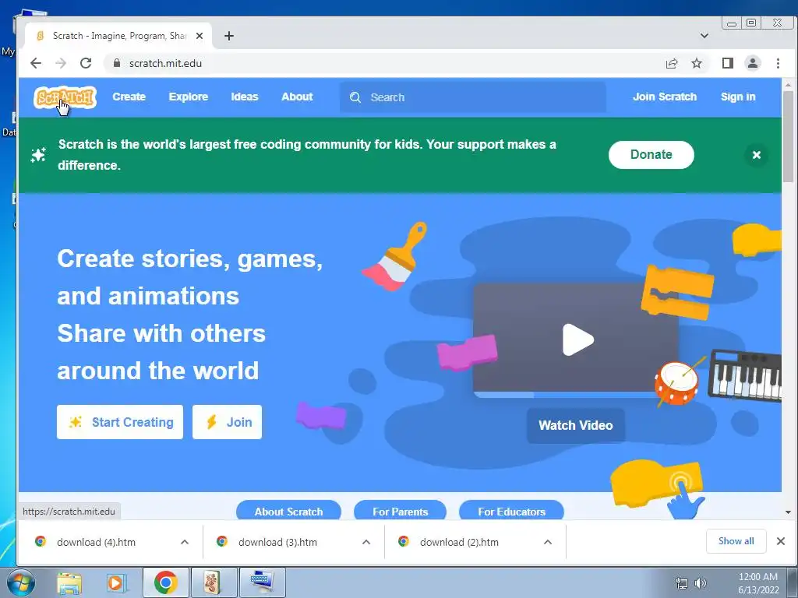Click the Scratch logo in header
Image resolution: width=798 pixels, height=598 pixels.
click(x=65, y=97)
